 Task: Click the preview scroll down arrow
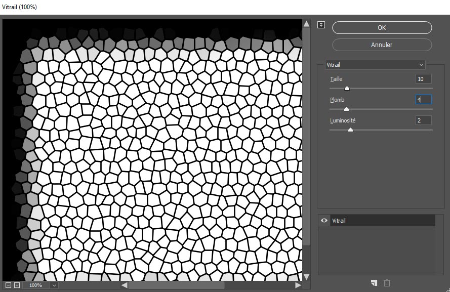point(306,276)
